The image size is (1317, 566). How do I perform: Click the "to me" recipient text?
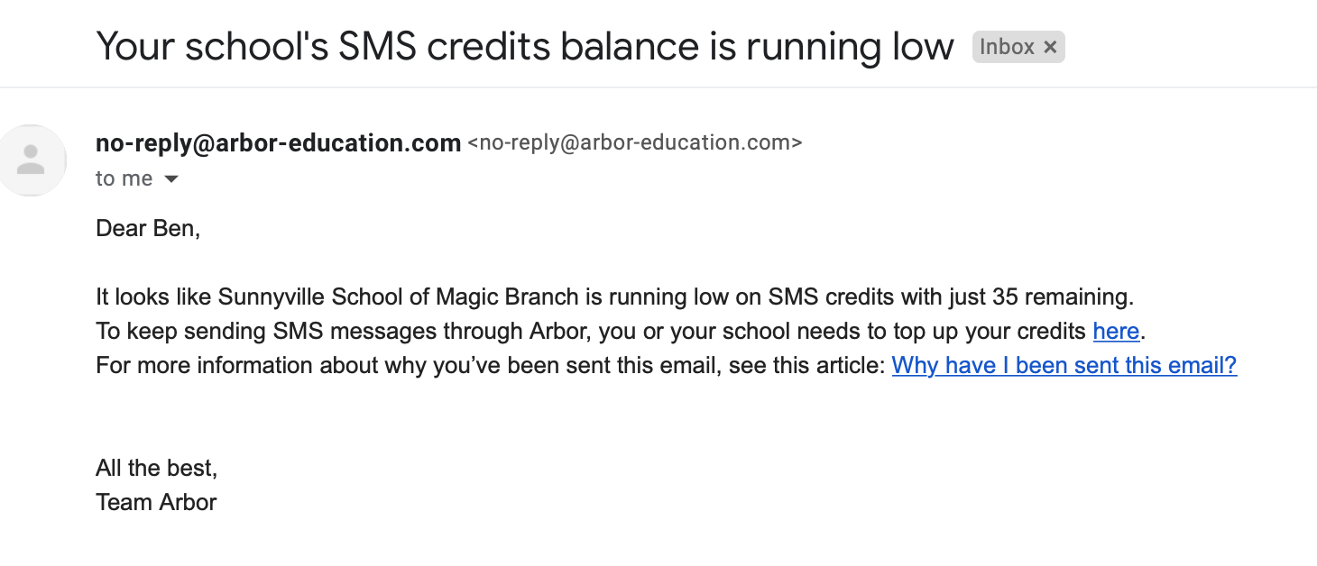pyautogui.click(x=124, y=178)
